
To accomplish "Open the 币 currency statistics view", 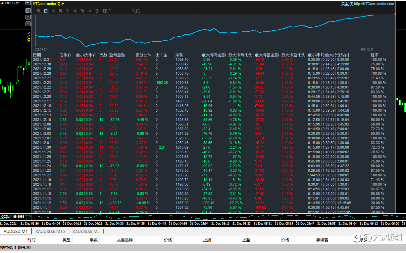I will point(82,11).
